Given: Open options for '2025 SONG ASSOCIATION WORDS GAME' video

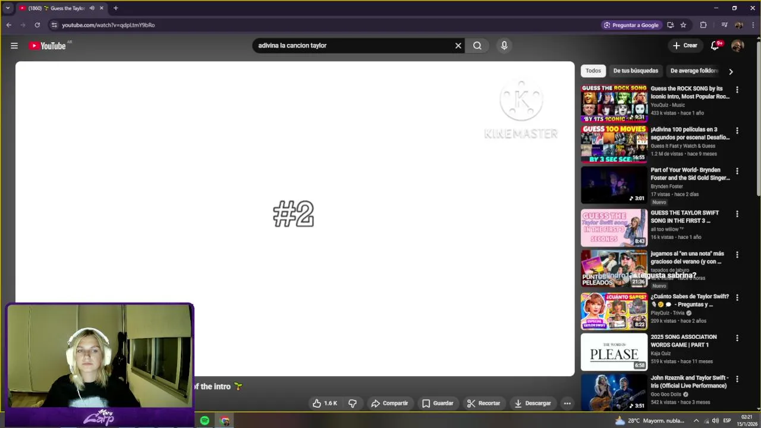Looking at the screenshot, I should pyautogui.click(x=737, y=338).
